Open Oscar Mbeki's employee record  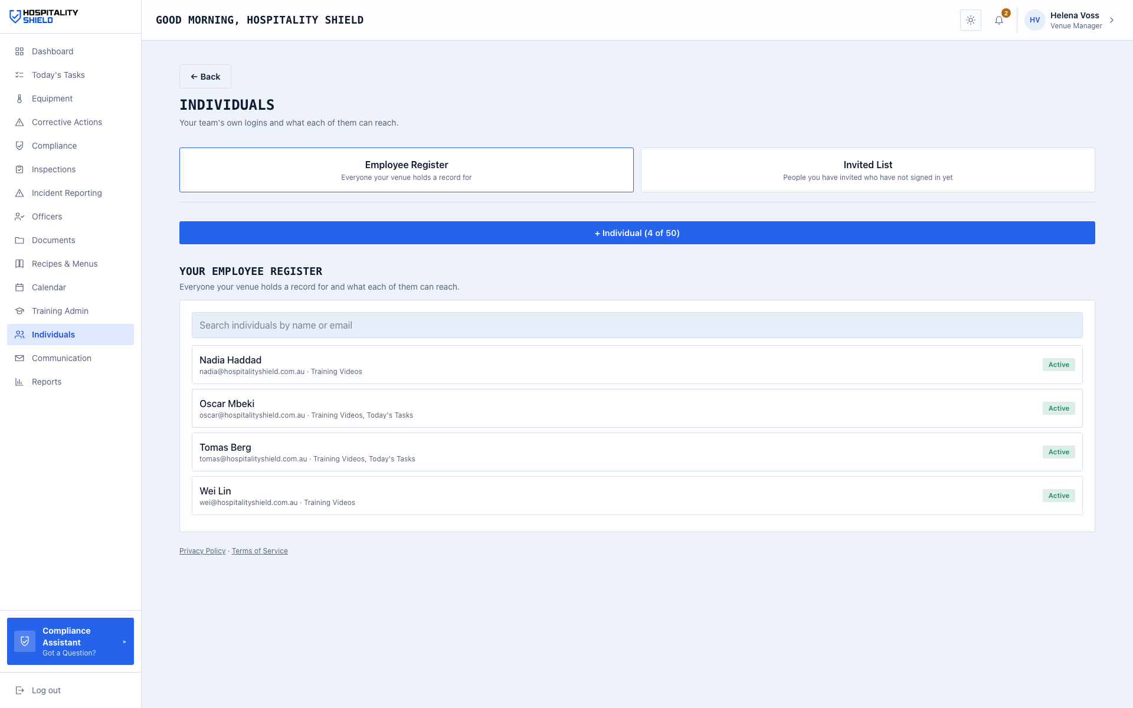(637, 408)
